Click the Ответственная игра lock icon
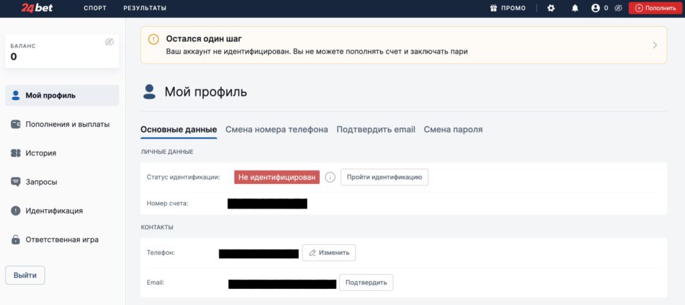This screenshot has width=685, height=305. 16,239
